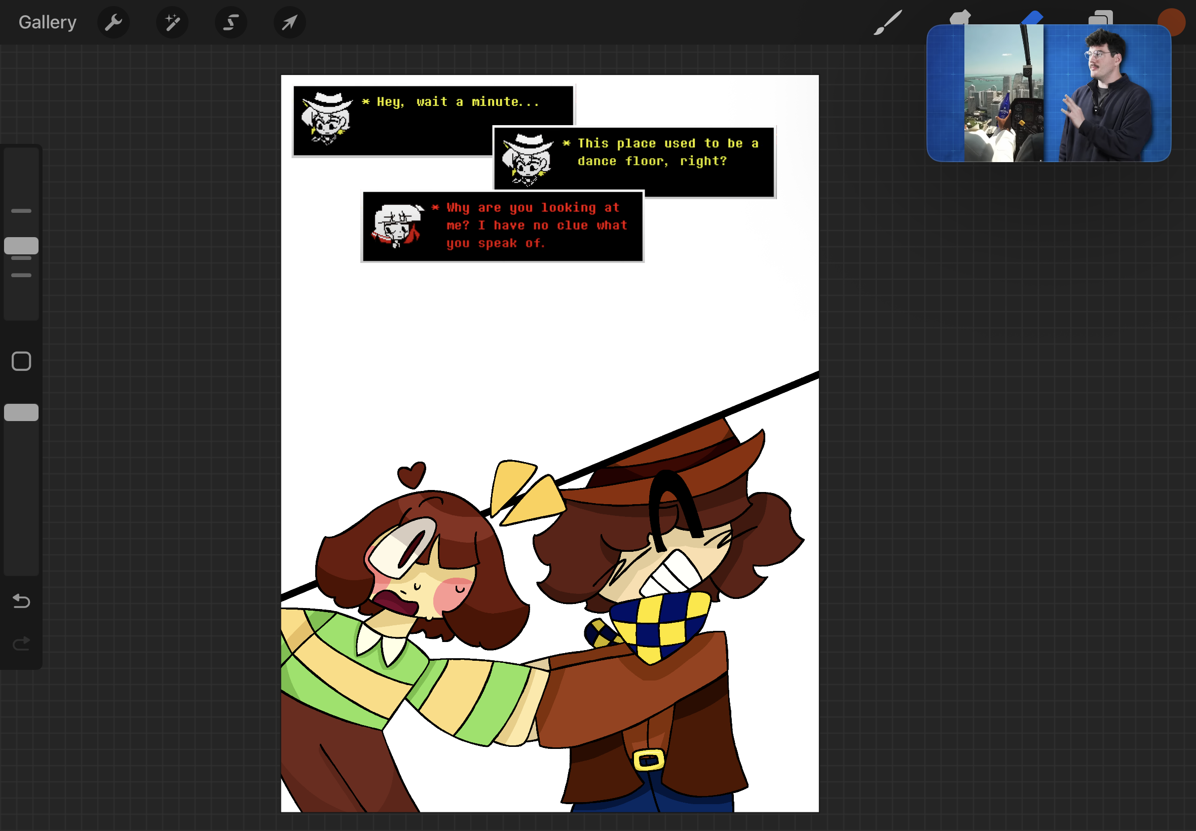This screenshot has width=1196, height=831.
Task: Tap the picture-in-picture video overlay
Action: [x=1048, y=94]
